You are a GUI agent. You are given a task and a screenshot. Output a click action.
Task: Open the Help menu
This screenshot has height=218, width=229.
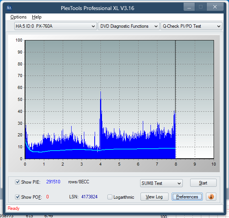pyautogui.click(x=37, y=17)
